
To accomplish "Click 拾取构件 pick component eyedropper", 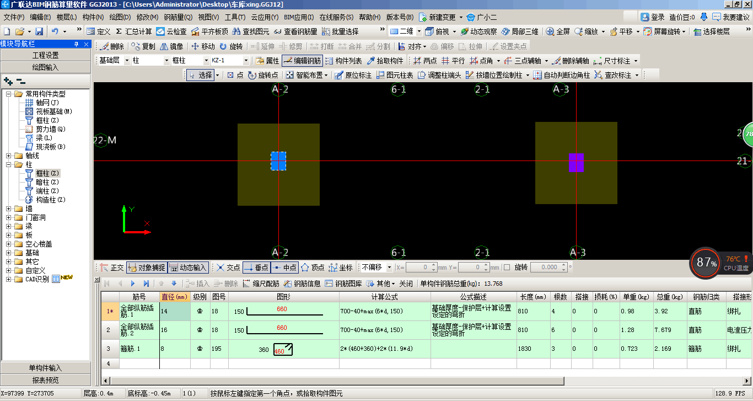I will pyautogui.click(x=385, y=61).
